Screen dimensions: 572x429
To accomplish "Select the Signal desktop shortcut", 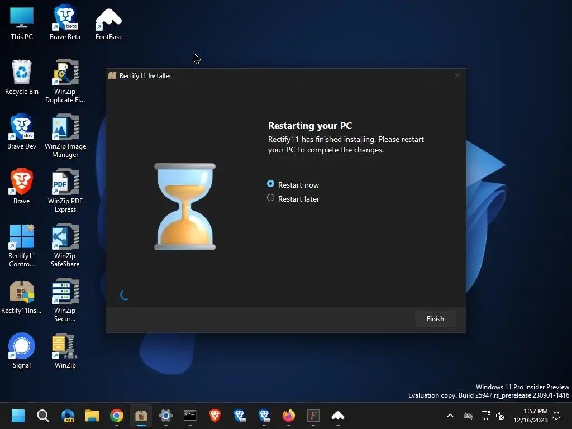I will click(x=22, y=351).
